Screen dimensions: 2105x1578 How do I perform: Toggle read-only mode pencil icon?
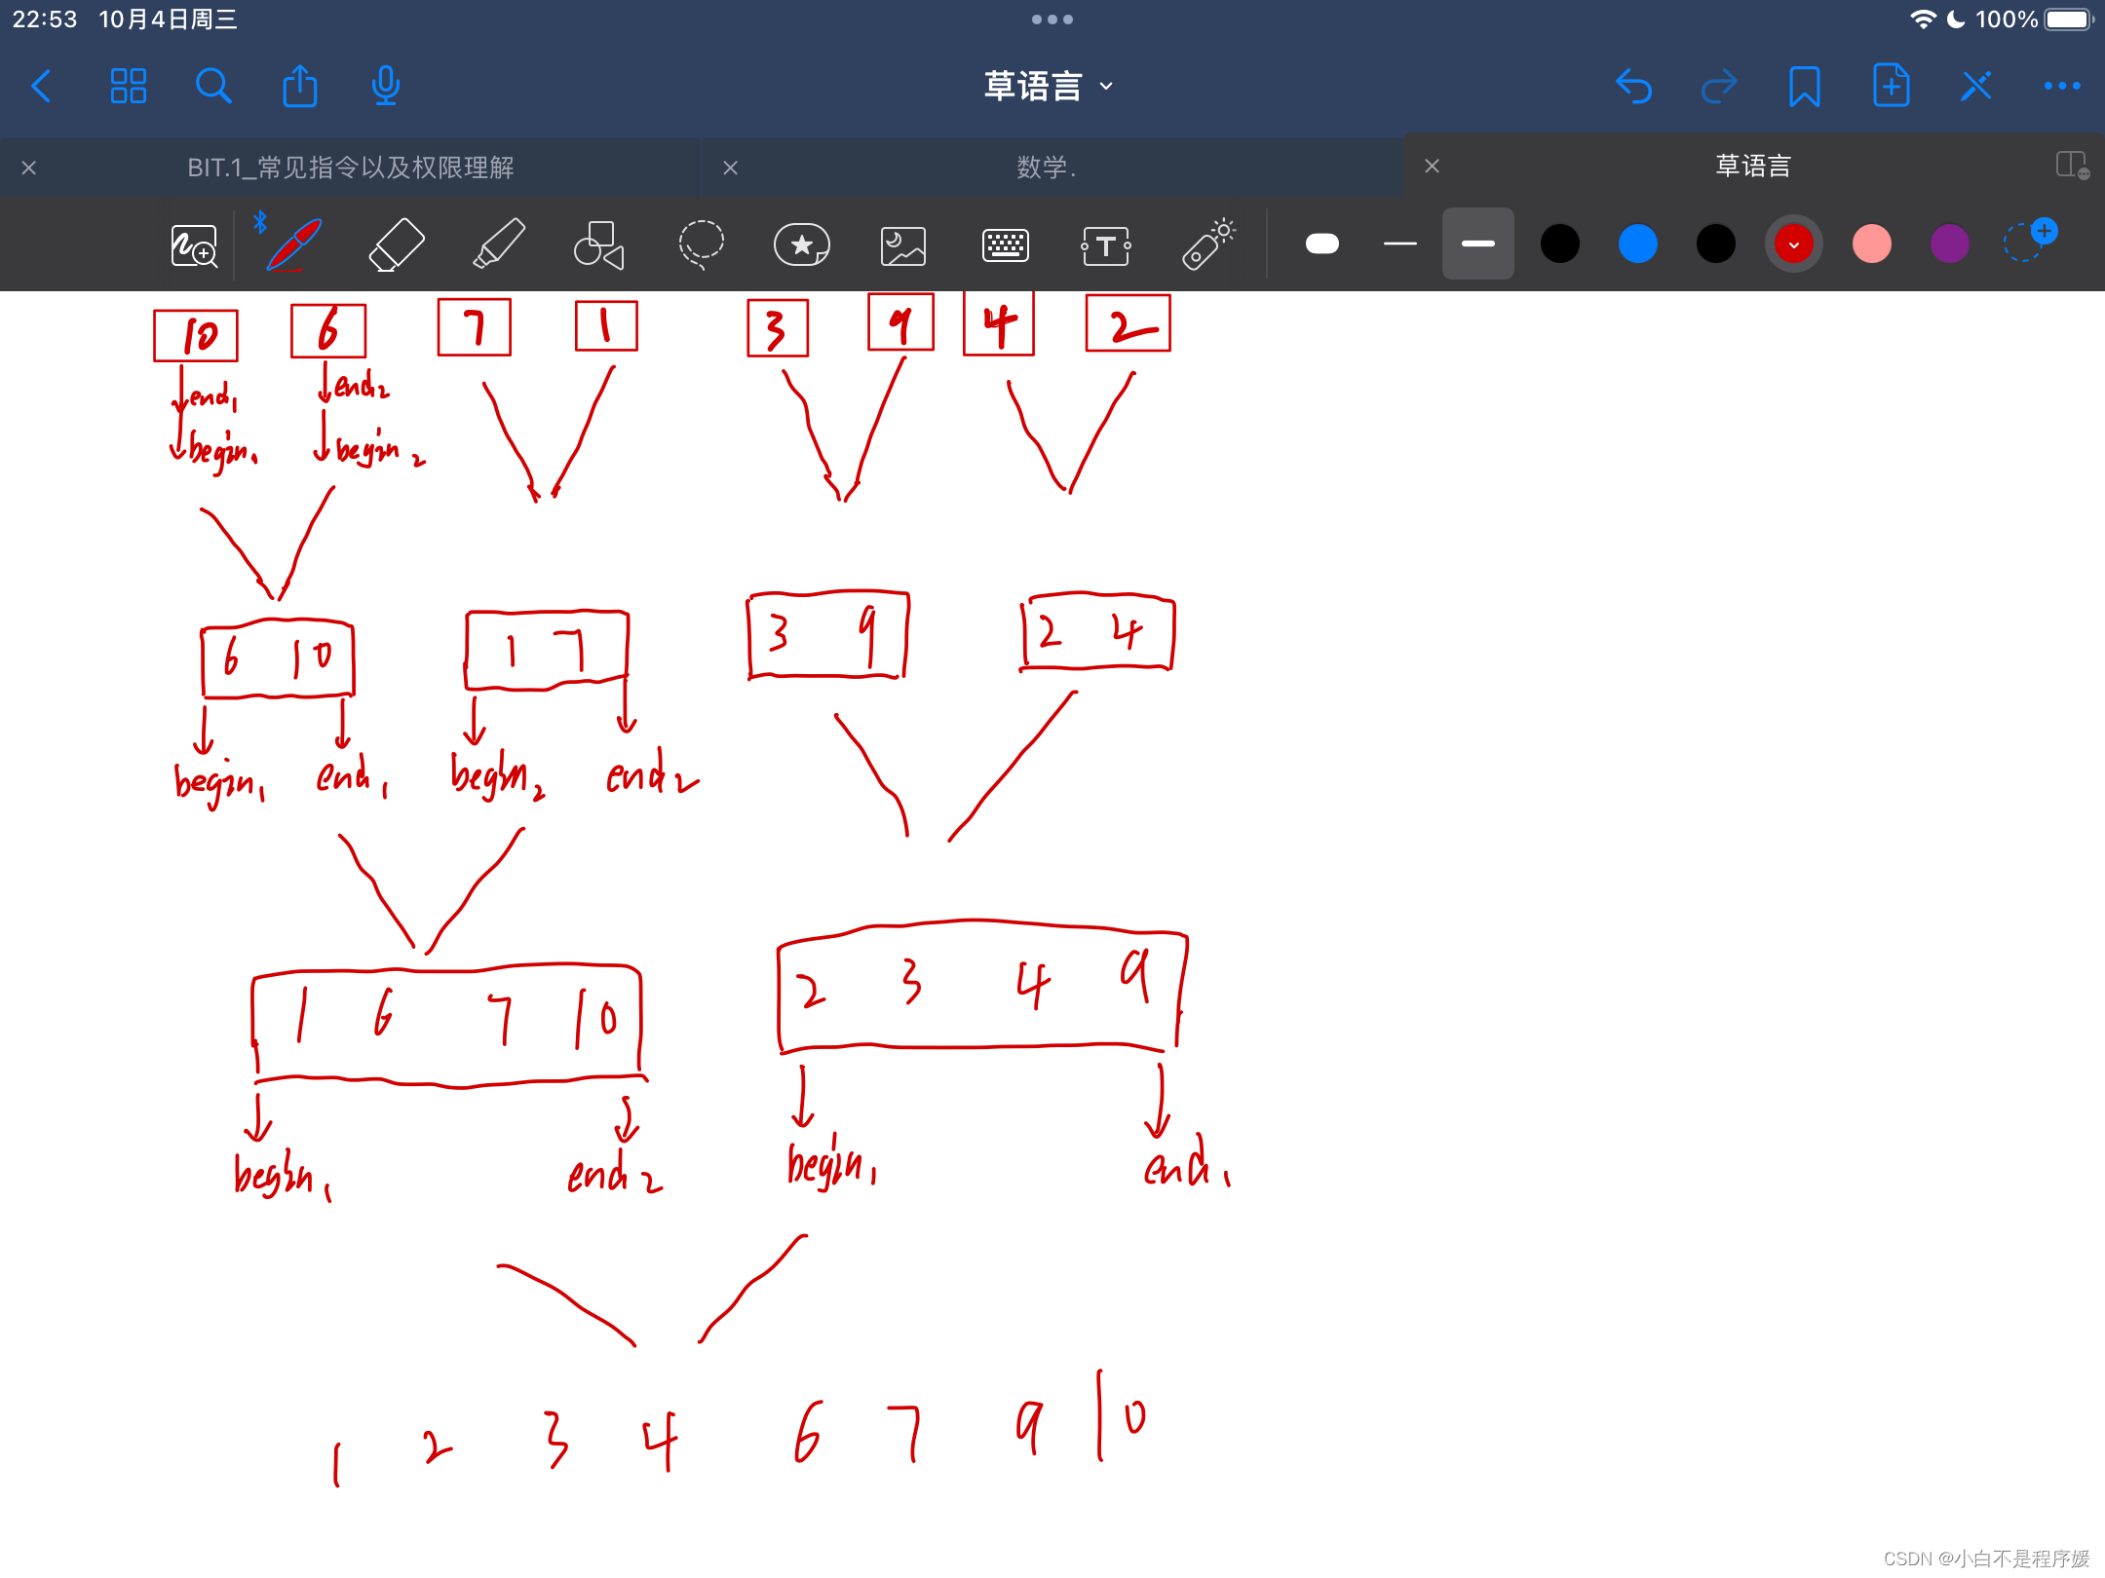[1976, 86]
